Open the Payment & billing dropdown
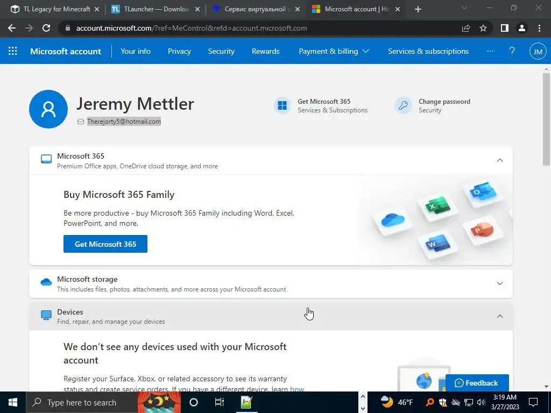Viewport: 551px width, 413px height. point(334,51)
